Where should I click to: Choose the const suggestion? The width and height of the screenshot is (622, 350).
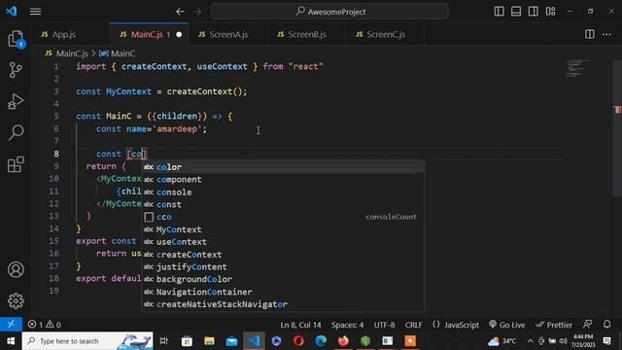click(283, 204)
